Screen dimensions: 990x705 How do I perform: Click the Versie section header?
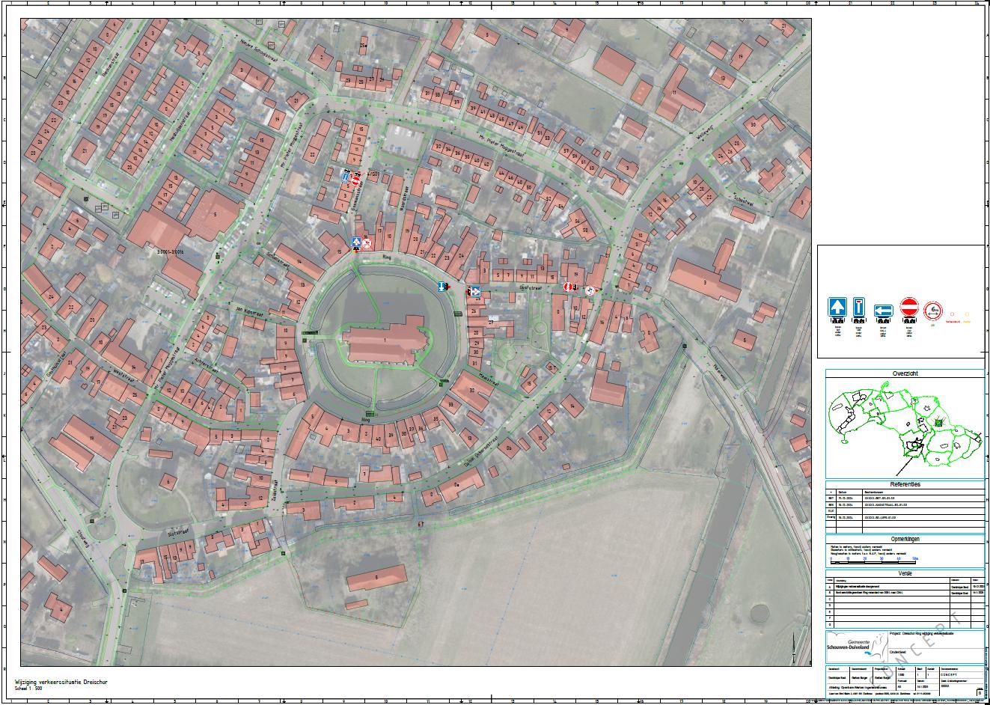pyautogui.click(x=905, y=573)
